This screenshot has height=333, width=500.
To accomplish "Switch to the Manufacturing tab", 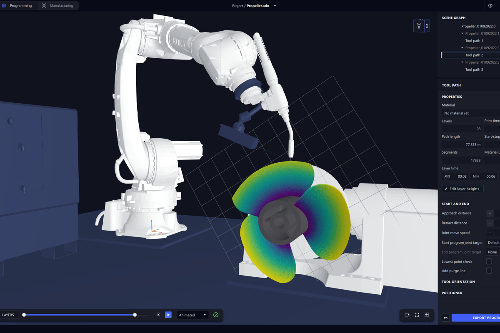I will tap(57, 6).
